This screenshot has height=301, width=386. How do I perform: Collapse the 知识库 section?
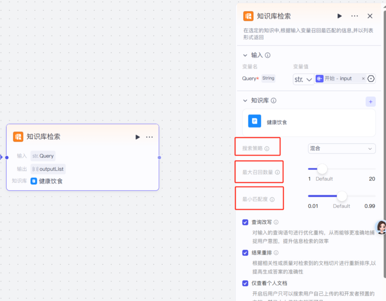click(x=245, y=101)
